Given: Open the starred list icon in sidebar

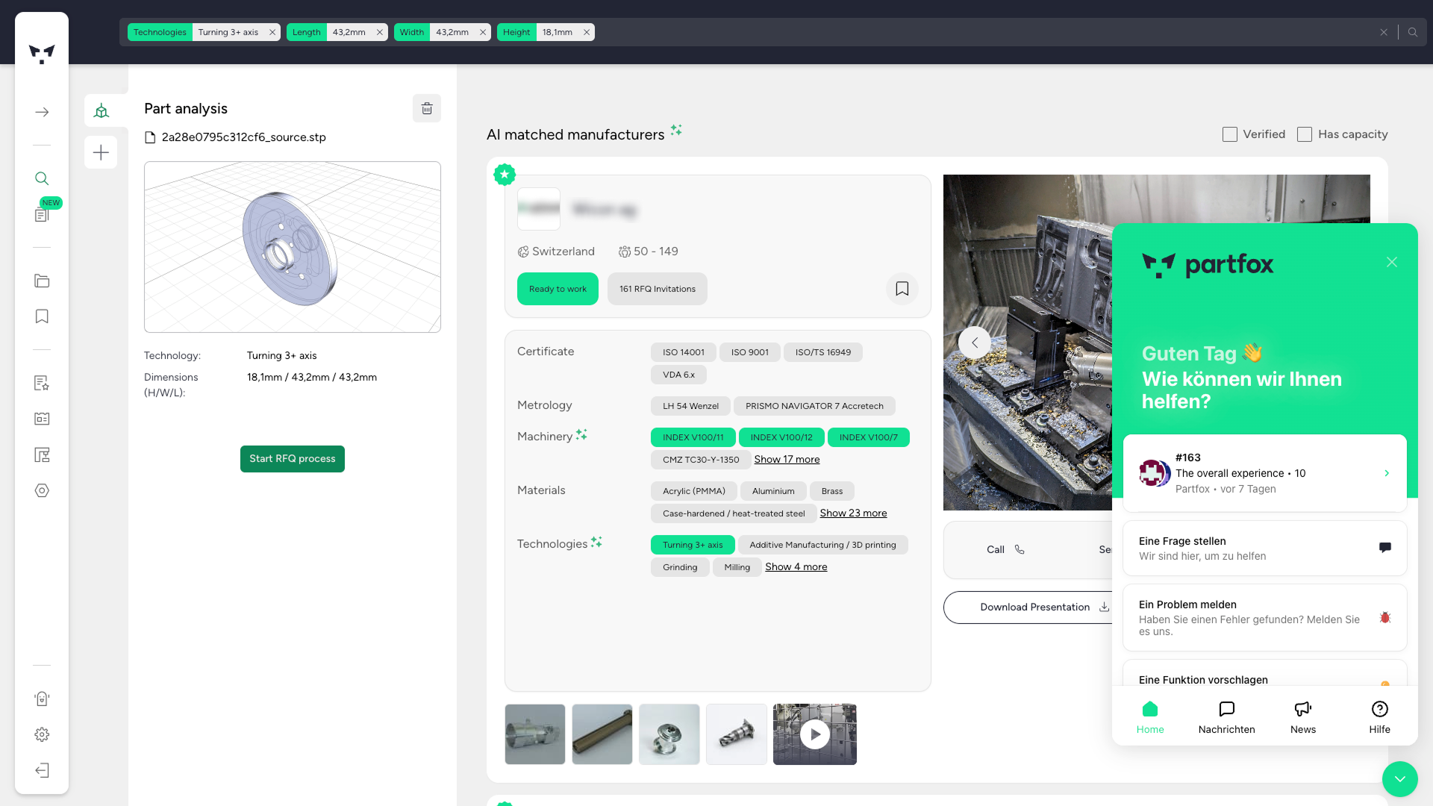Looking at the screenshot, I should pyautogui.click(x=42, y=383).
